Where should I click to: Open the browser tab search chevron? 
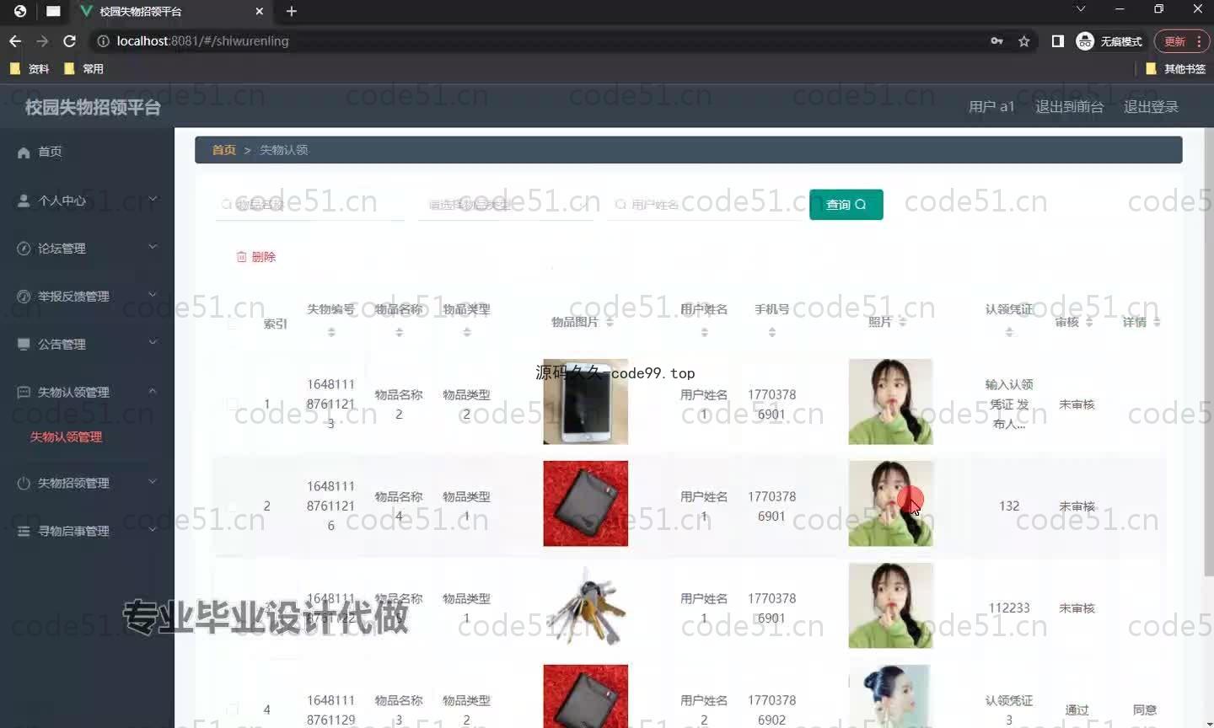pyautogui.click(x=1080, y=9)
